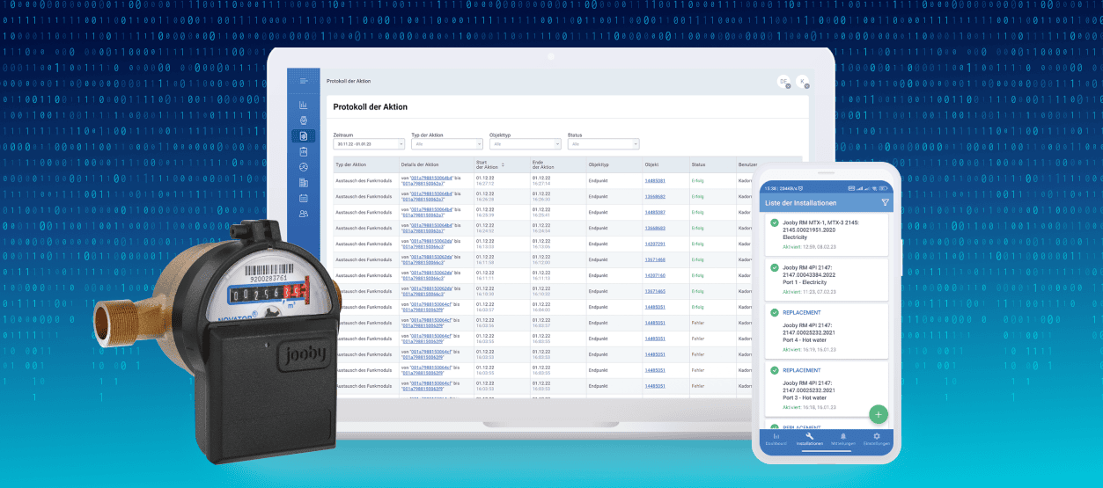1103x488 pixels.
Task: Tap the Jooby RM MTX-1 Electricity installation card
Action: tap(825, 234)
